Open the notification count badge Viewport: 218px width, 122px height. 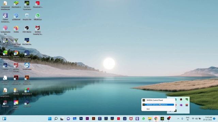click(x=214, y=119)
